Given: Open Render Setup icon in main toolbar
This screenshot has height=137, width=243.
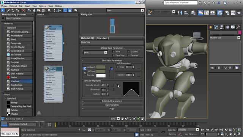Looking at the screenshot, I should 227,13.
